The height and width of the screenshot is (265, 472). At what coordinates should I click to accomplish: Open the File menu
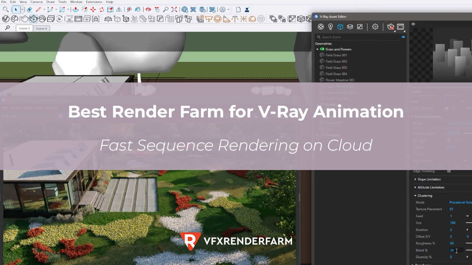click(4, 2)
